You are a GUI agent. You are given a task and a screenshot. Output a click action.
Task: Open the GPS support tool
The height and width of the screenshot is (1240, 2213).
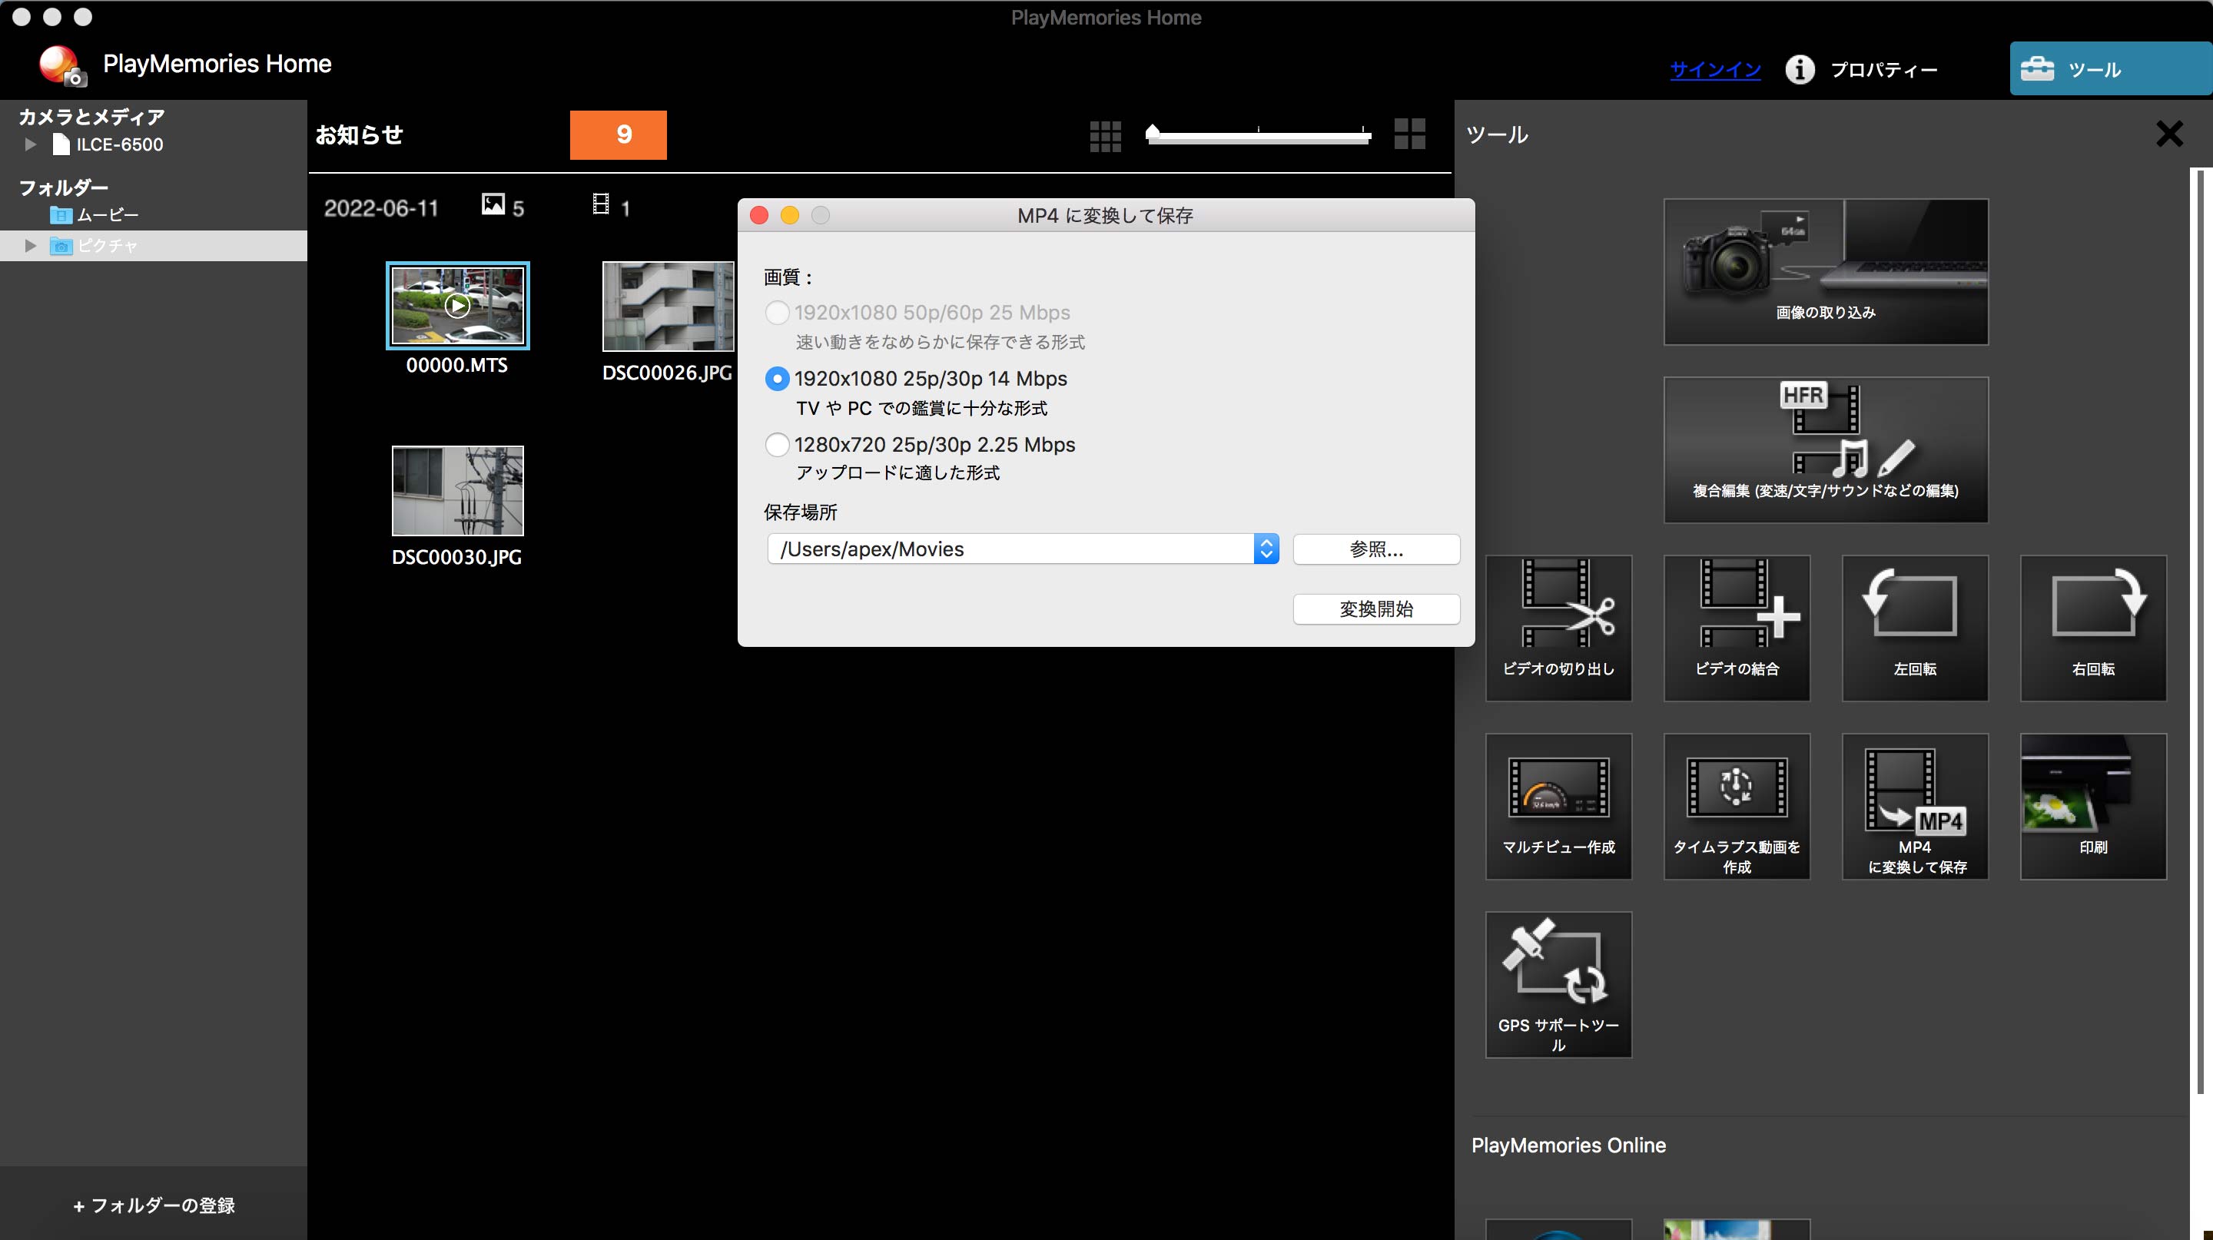tap(1558, 984)
